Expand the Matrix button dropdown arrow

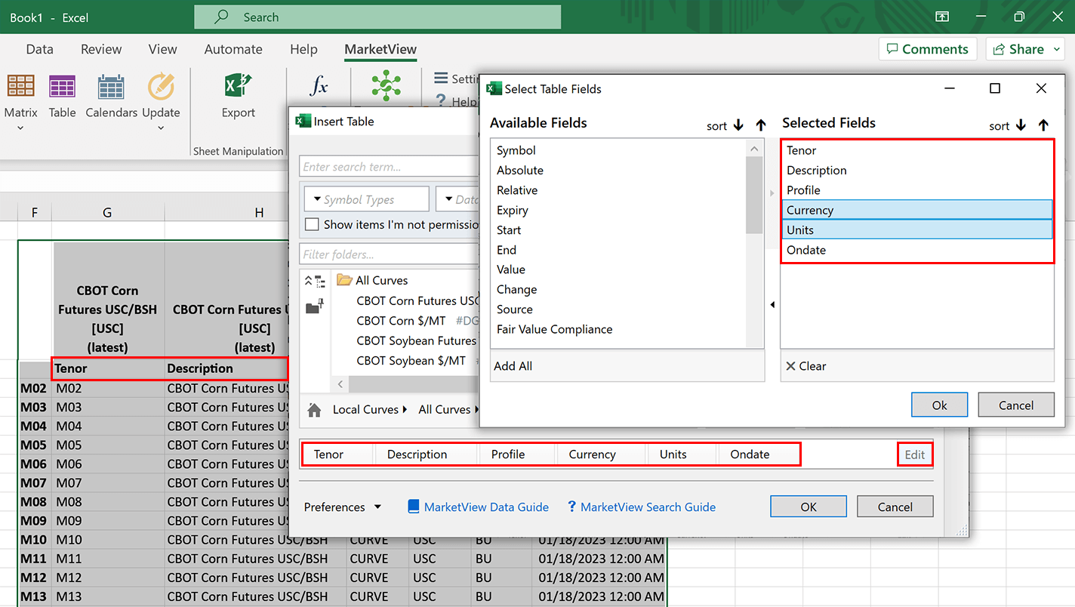(x=20, y=128)
